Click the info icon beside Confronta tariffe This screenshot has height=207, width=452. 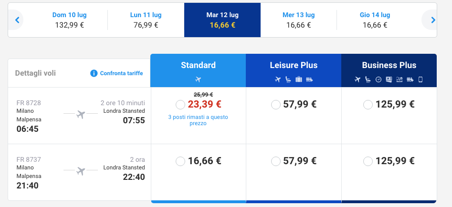94,73
